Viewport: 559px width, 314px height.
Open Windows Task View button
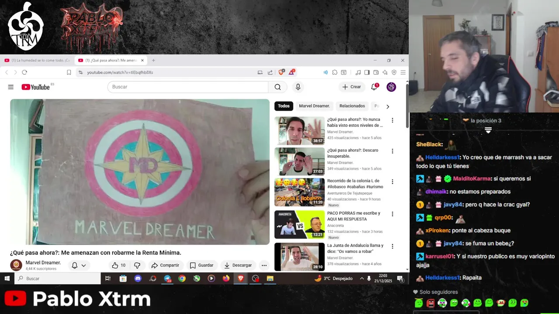tap(108, 278)
